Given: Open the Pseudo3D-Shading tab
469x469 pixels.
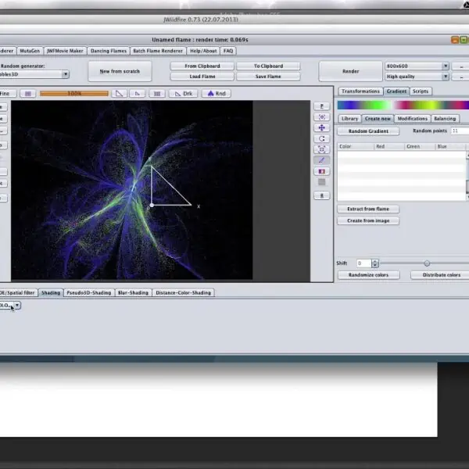Looking at the screenshot, I should (x=89, y=293).
